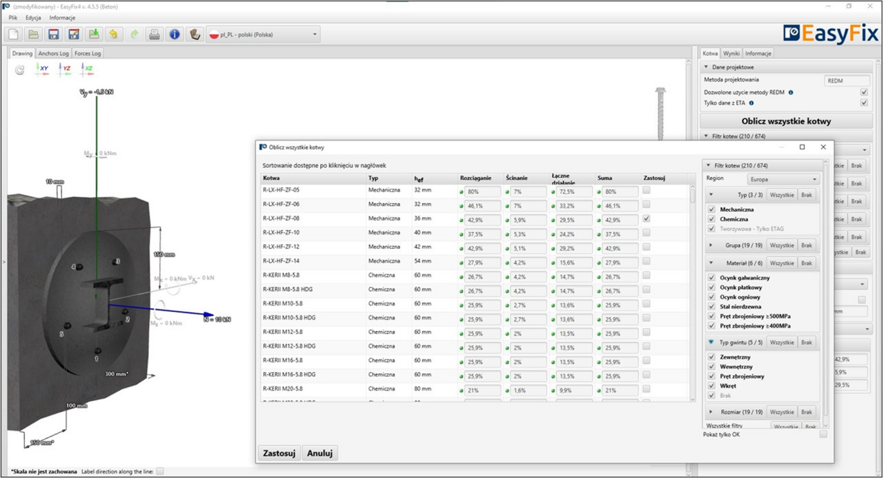Save project with floppy disk icon
883x478 pixels.
click(53, 34)
